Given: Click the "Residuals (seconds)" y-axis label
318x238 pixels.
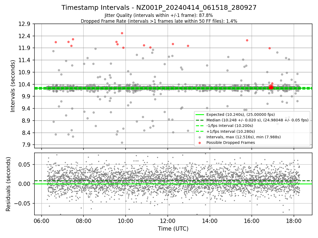Looking at the screenshot, I should 8,184.
